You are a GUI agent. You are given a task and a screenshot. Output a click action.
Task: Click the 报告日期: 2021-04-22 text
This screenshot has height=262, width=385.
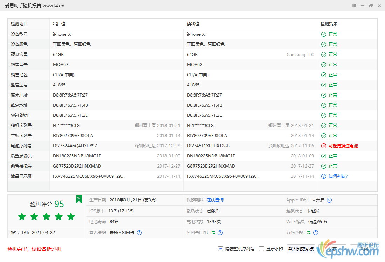tap(33, 233)
